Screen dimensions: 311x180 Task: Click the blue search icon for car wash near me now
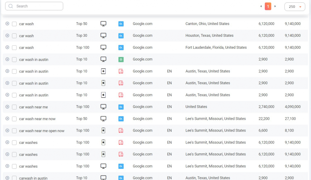(x=121, y=119)
